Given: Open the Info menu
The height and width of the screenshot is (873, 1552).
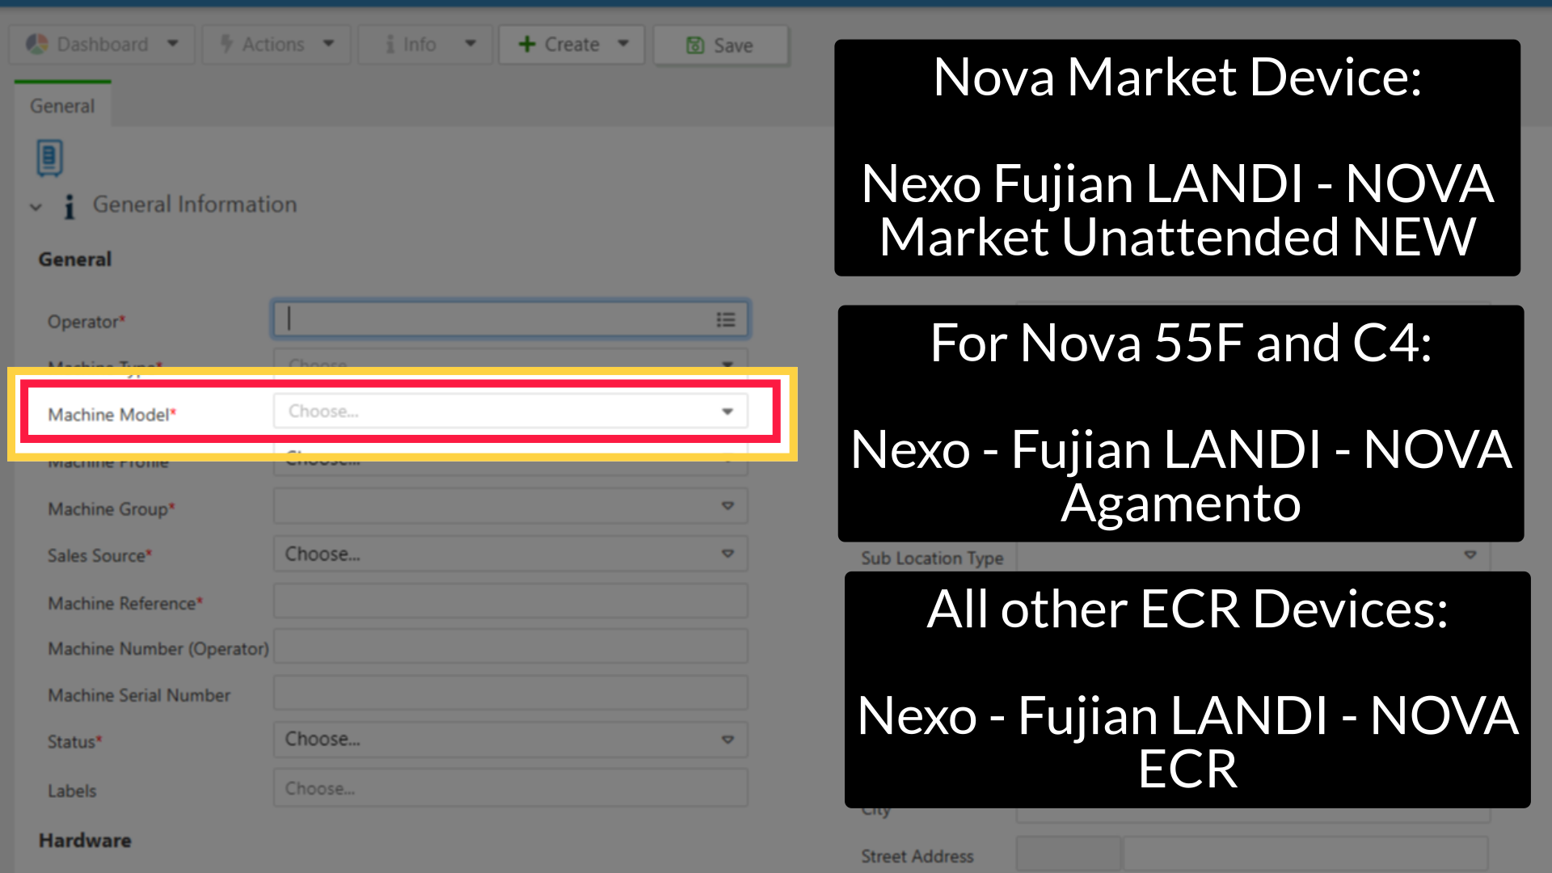Looking at the screenshot, I should click(x=425, y=44).
